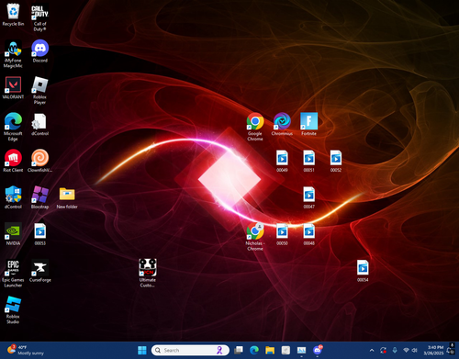
Task: Select the Discord shortcut on the desktop
Action: pyautogui.click(x=40, y=51)
